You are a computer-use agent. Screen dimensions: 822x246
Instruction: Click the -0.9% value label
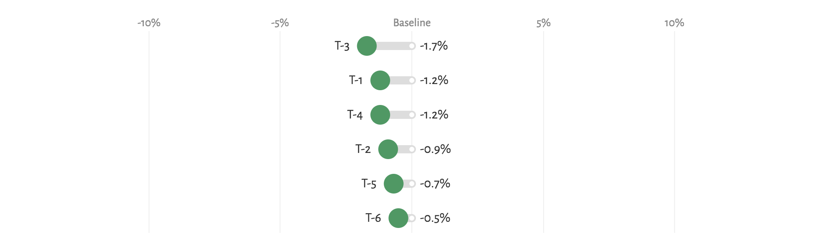435,149
